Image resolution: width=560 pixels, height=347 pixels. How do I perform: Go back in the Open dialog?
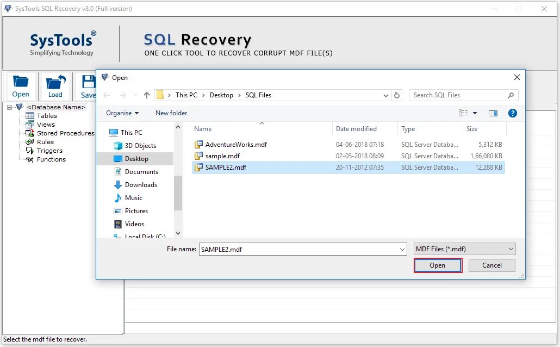click(107, 95)
